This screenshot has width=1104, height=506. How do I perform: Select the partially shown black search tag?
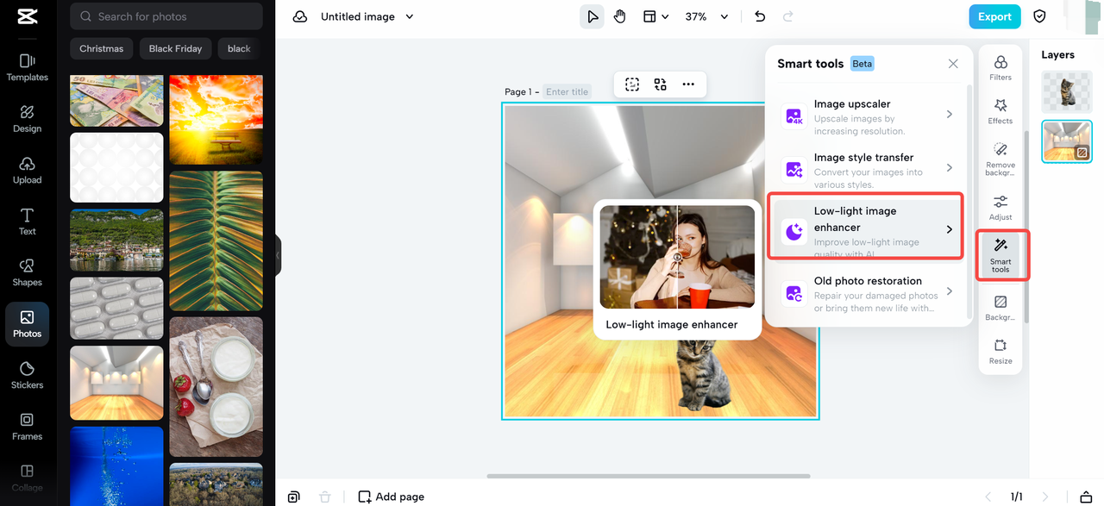[x=240, y=48]
